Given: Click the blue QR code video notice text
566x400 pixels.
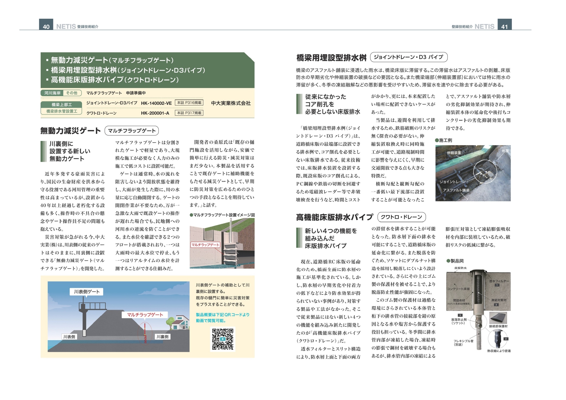Looking at the screenshot, I should coord(222,318).
